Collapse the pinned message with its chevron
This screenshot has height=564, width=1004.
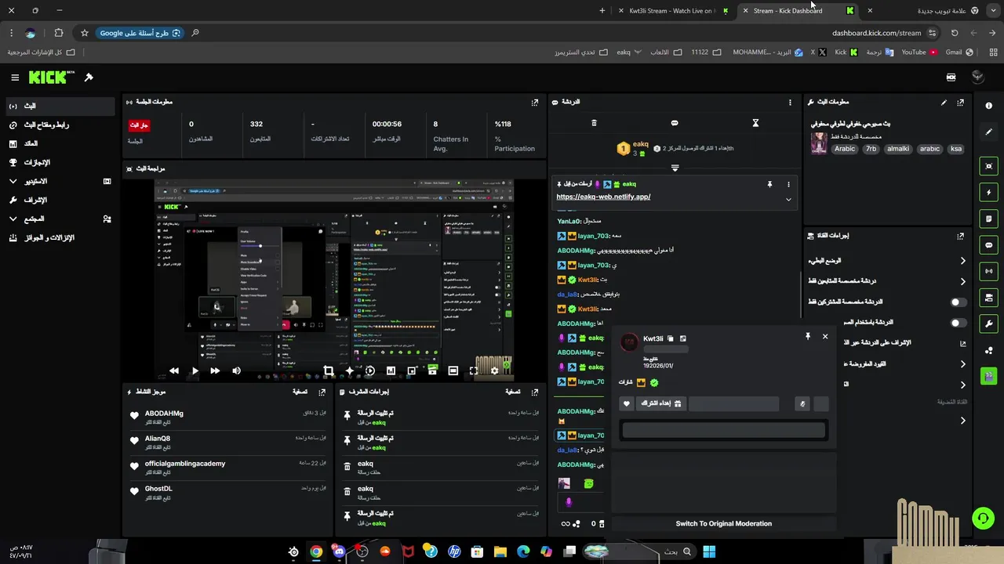pos(788,199)
